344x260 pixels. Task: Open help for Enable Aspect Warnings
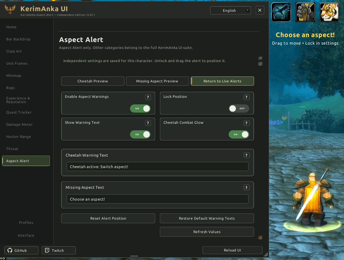coord(148,97)
